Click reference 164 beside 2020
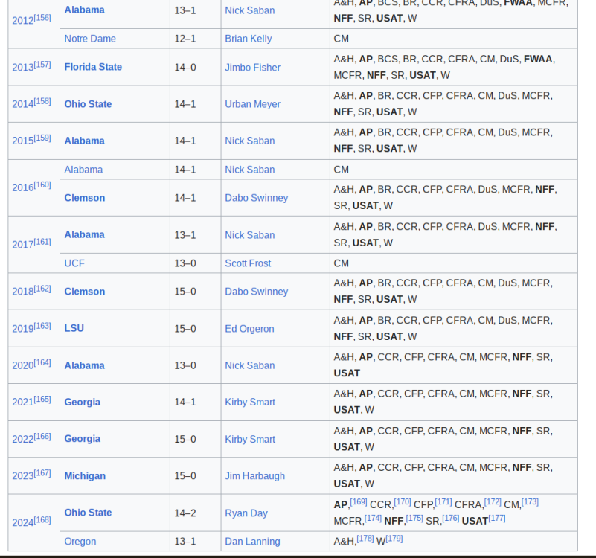Viewport: 596px width, 558px height. 42,363
